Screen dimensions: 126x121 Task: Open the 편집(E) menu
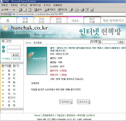14,5
